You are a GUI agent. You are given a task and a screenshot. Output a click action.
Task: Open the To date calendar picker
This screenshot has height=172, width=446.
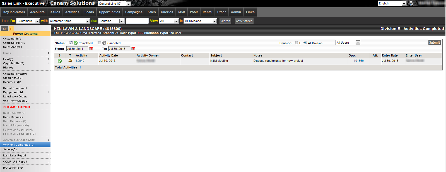pyautogui.click(x=133, y=49)
